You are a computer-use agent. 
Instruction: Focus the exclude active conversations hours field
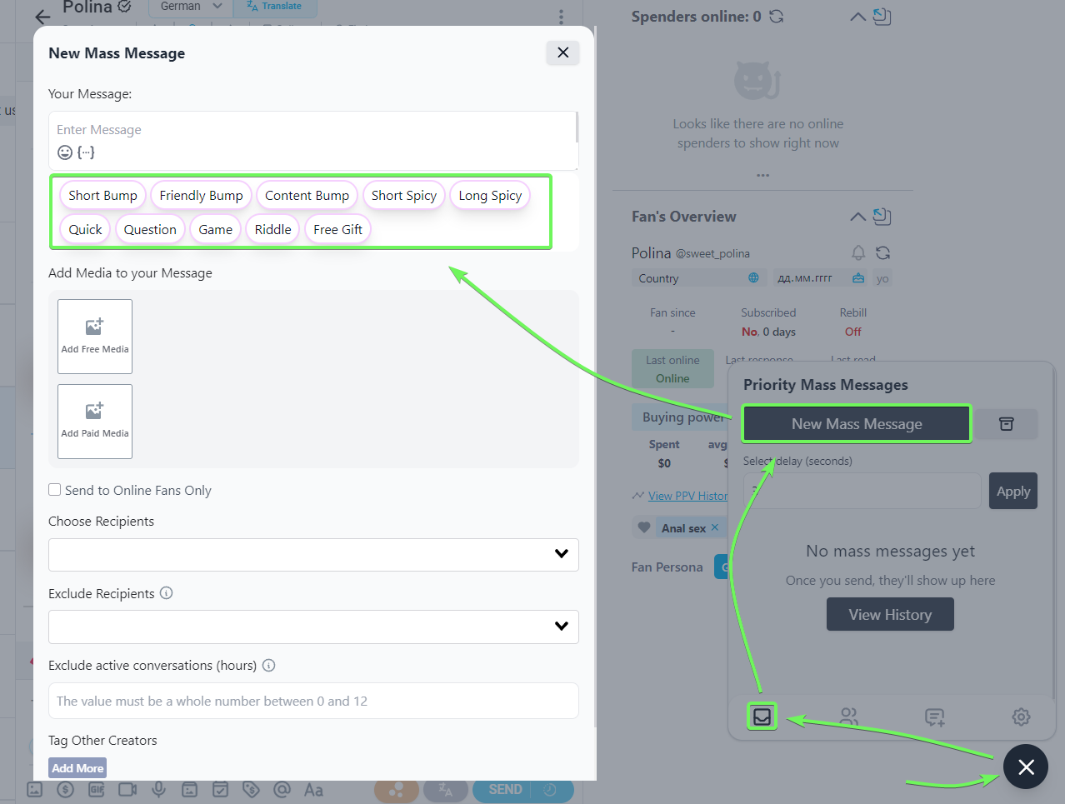click(x=313, y=701)
